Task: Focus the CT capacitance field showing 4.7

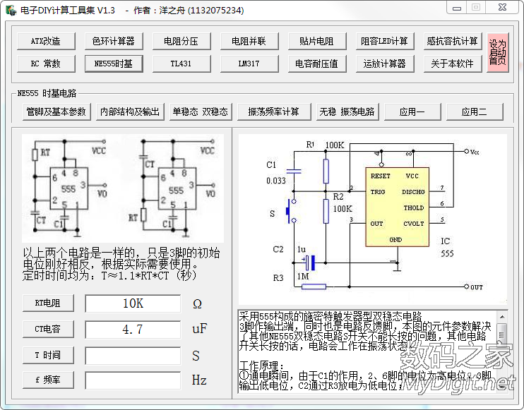Action: pos(133,330)
